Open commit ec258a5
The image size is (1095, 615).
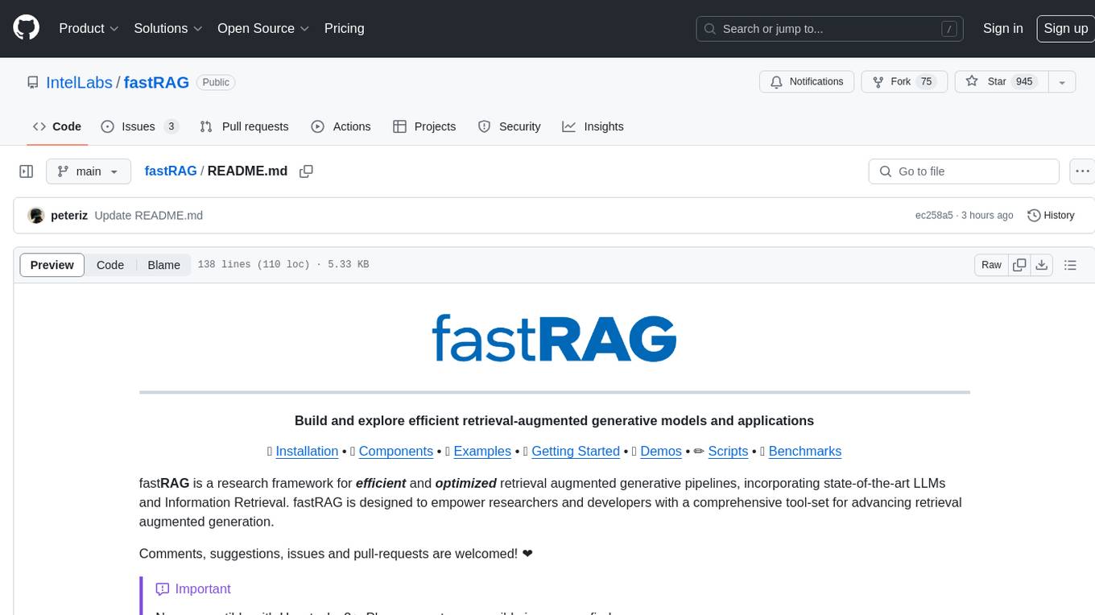(x=934, y=216)
